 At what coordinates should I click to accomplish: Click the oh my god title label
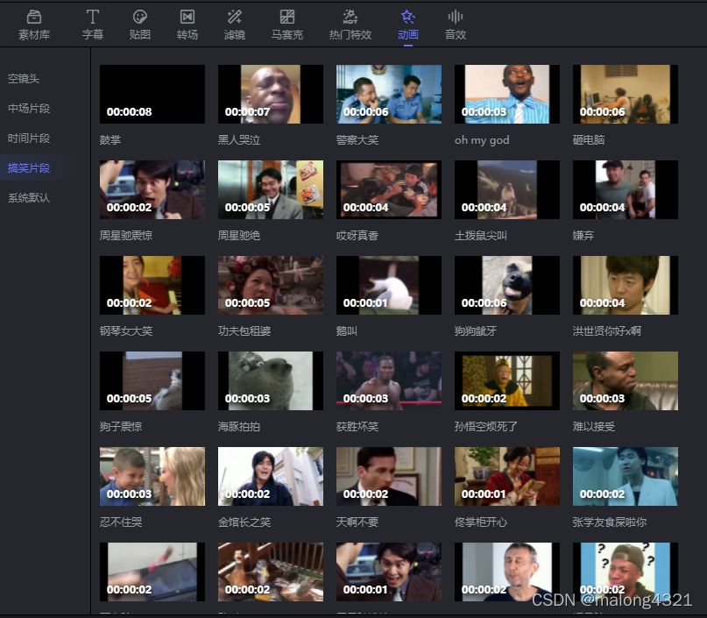point(482,140)
